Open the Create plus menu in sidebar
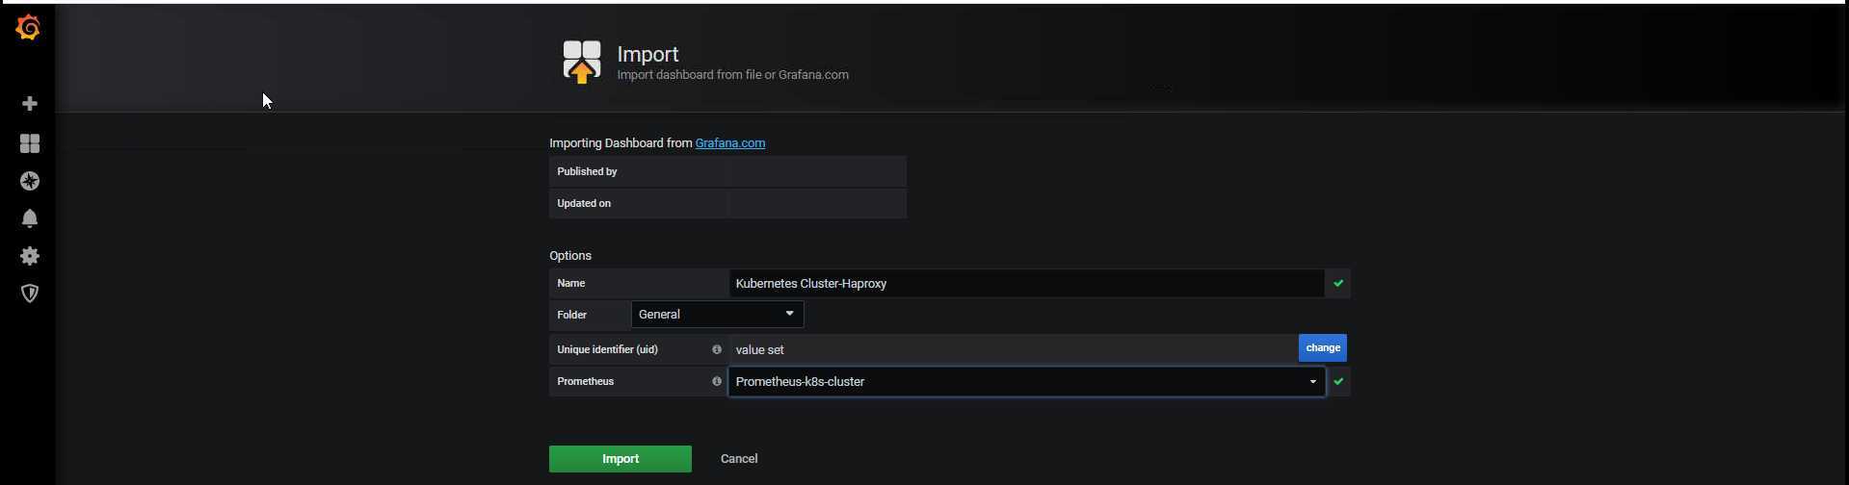Viewport: 1849px width, 485px height. pyautogui.click(x=30, y=103)
